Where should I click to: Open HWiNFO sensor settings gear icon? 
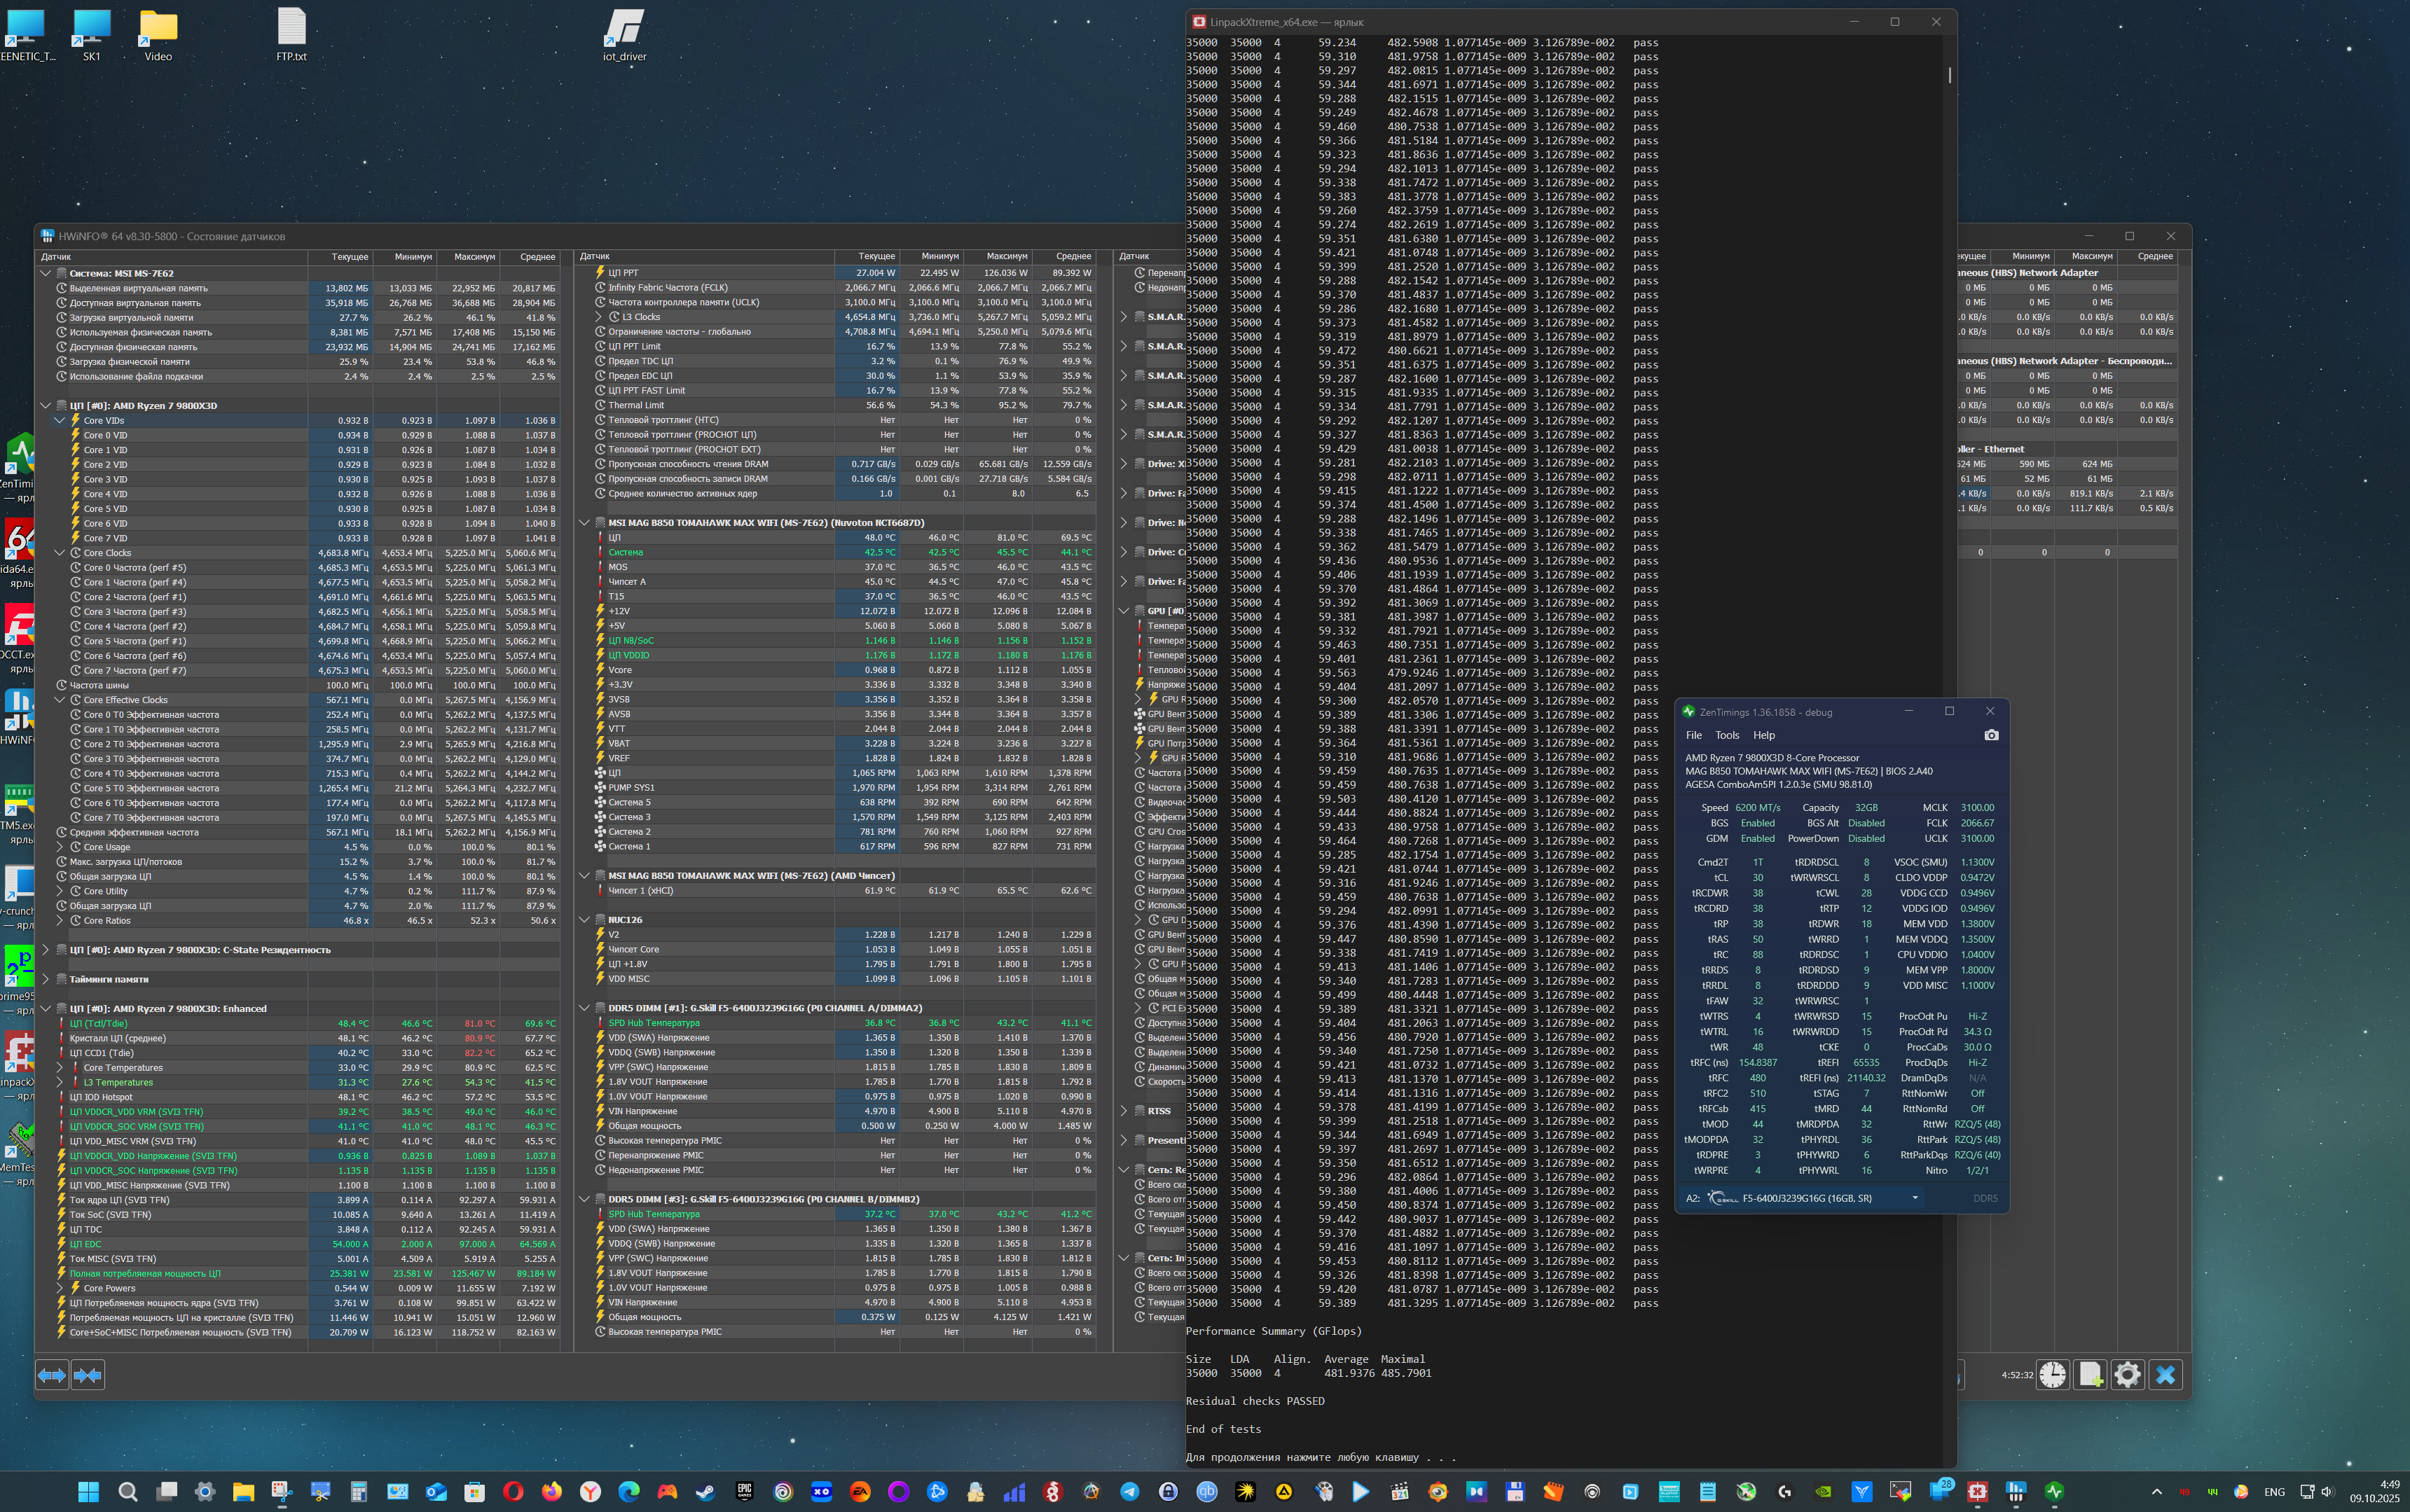click(2127, 1375)
